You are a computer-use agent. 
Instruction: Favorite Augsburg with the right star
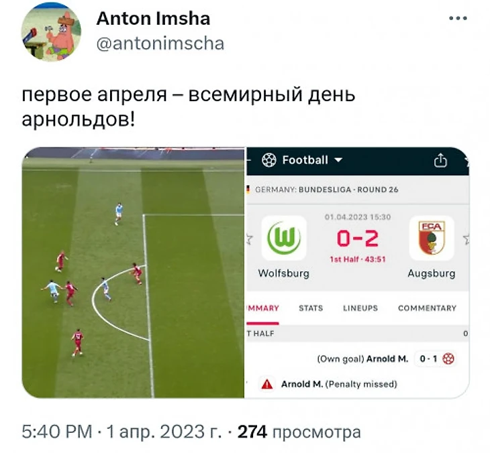point(466,239)
